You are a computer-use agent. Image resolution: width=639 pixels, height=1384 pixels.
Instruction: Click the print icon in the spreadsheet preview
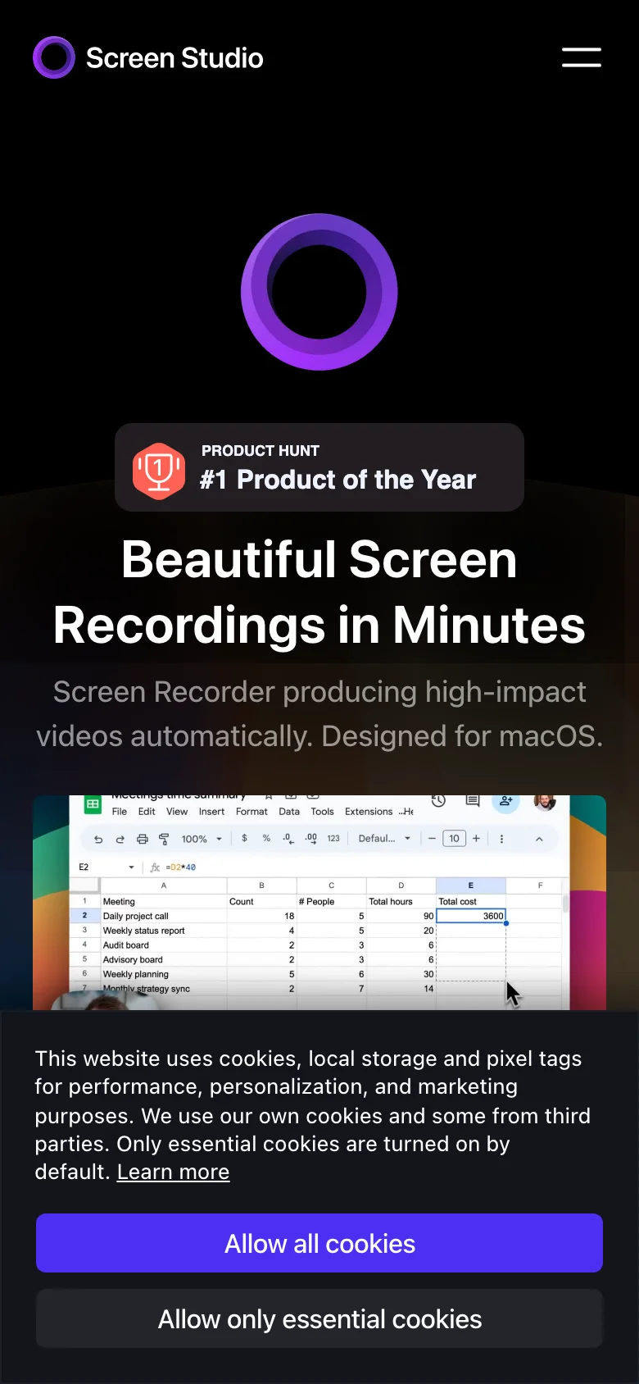[143, 839]
